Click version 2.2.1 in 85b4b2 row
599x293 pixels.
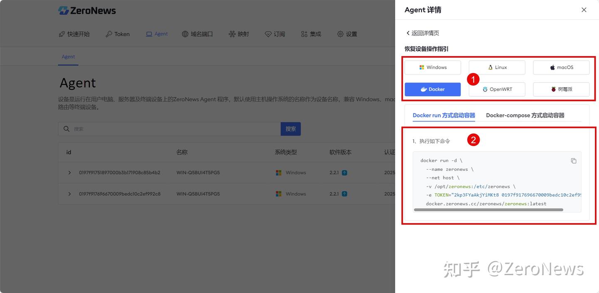pyautogui.click(x=334, y=172)
